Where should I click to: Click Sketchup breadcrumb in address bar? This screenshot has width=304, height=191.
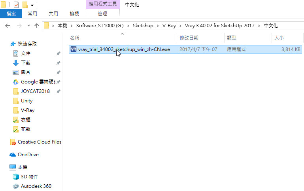pyautogui.click(x=143, y=26)
